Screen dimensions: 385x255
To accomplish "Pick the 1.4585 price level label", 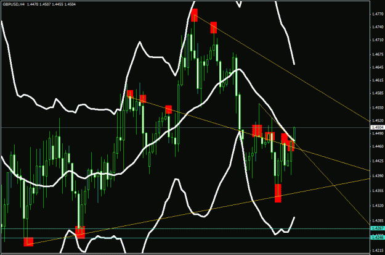I will 377,93.
